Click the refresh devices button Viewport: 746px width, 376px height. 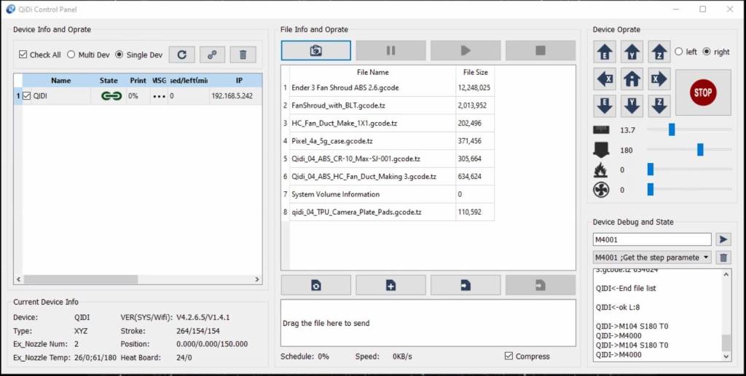(181, 55)
